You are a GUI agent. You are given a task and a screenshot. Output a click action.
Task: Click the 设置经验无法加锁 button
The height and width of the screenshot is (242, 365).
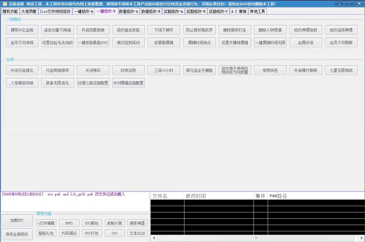pyautogui.click(x=57, y=43)
